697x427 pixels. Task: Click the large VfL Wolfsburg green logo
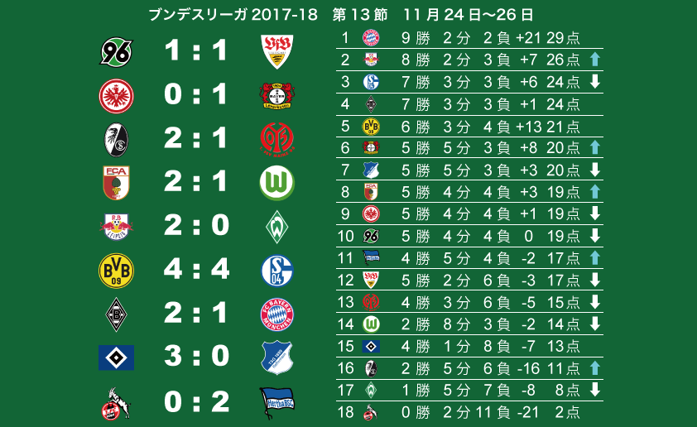[x=277, y=183]
